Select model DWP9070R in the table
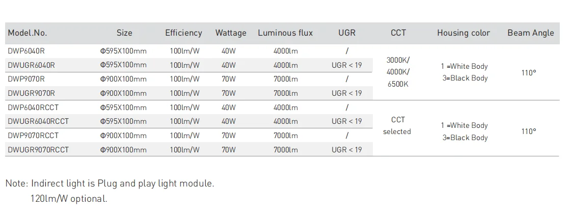This screenshot has width=571, height=213. click(26, 79)
